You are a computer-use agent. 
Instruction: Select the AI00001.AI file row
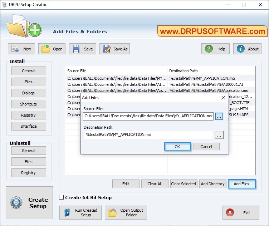(160, 84)
